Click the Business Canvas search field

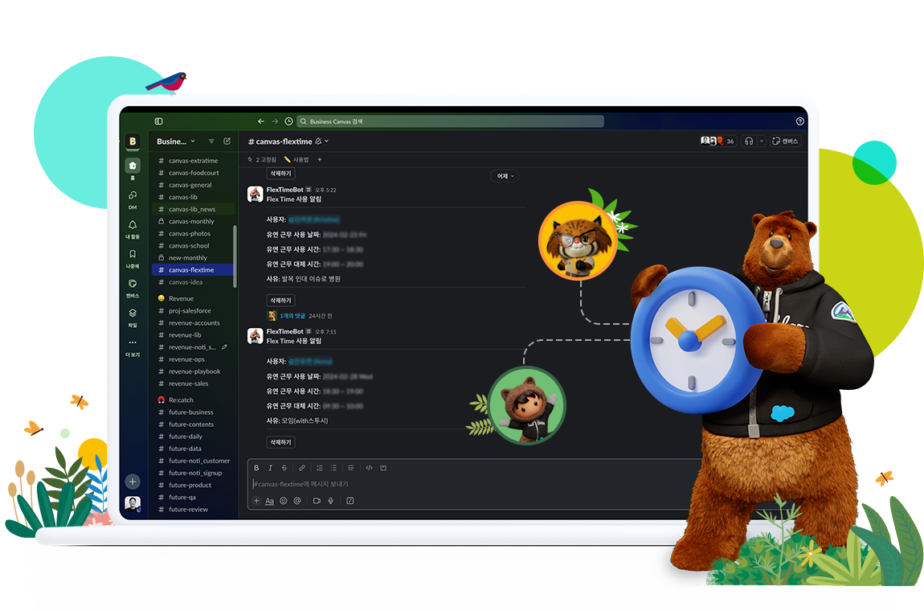pos(450,121)
